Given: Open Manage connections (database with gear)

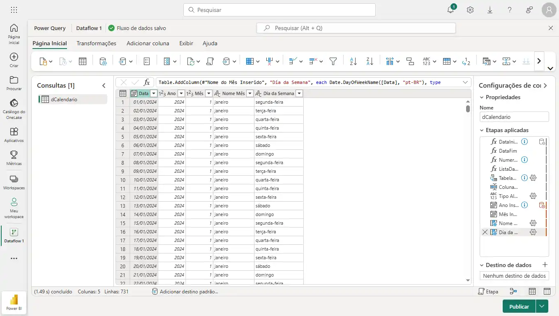Looking at the screenshot, I should click(103, 61).
